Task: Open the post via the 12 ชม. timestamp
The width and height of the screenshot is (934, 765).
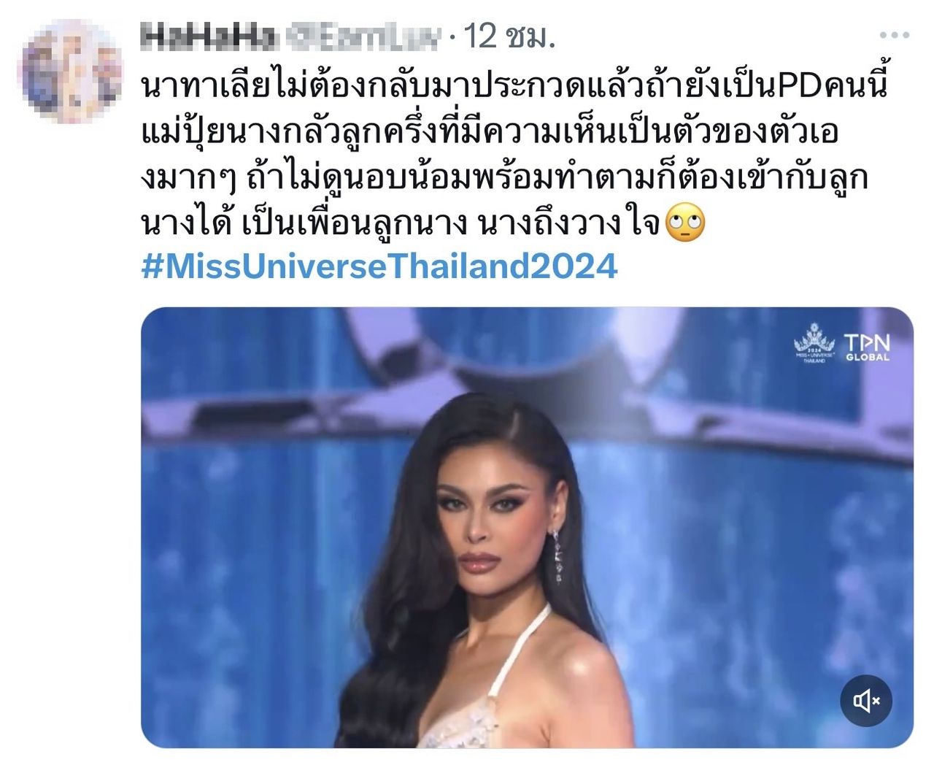Action: pos(509,36)
